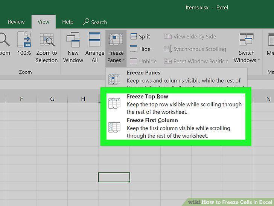Screen dimensions: 274x206
Task: Toggle Synchronous Scrolling
Action: pos(195,49)
